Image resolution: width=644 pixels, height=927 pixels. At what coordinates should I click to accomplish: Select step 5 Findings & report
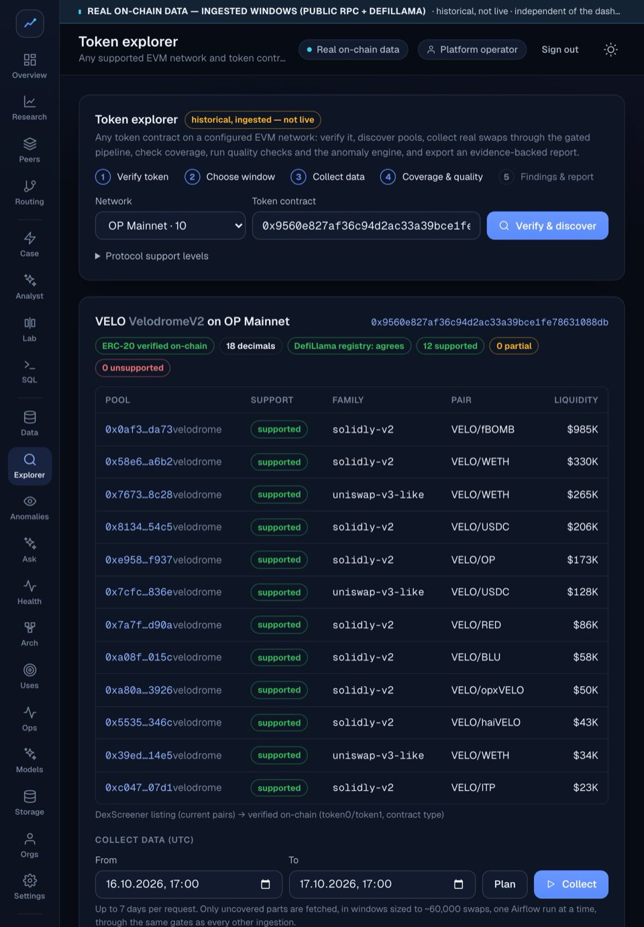546,177
